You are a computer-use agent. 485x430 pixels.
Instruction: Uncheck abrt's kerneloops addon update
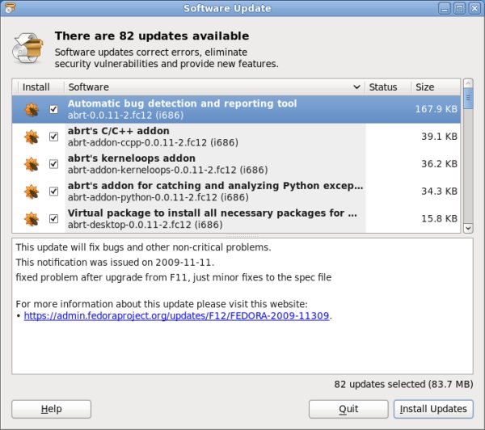pyautogui.click(x=54, y=163)
